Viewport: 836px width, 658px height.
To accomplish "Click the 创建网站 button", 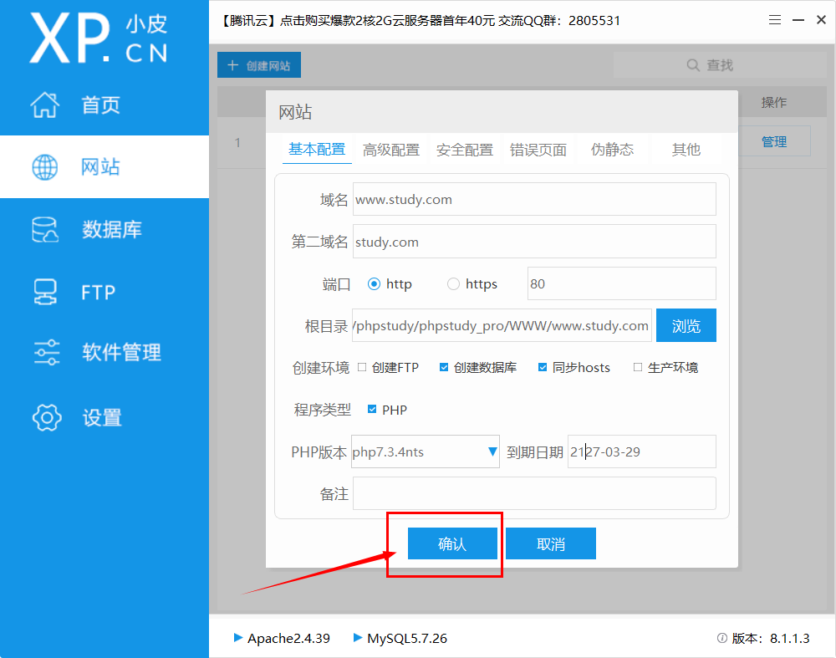I will pyautogui.click(x=259, y=65).
